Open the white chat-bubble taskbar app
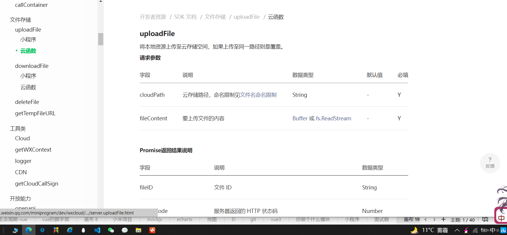The width and height of the screenshot is (507, 235). 125,230
